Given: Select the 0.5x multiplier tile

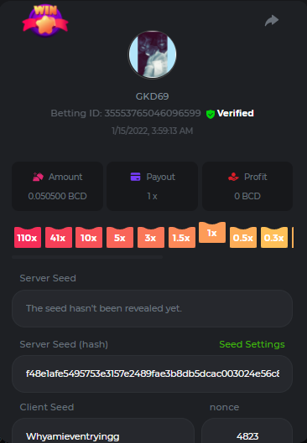Looking at the screenshot, I should pos(243,237).
